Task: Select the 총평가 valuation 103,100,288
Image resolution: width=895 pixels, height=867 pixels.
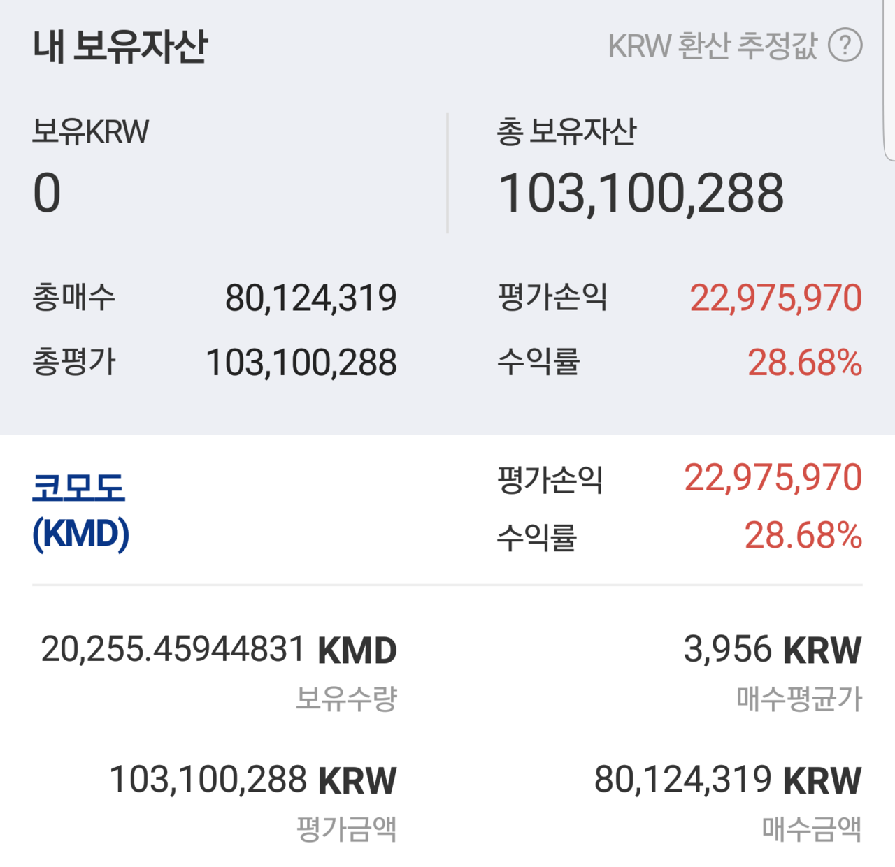Action: pos(301,360)
